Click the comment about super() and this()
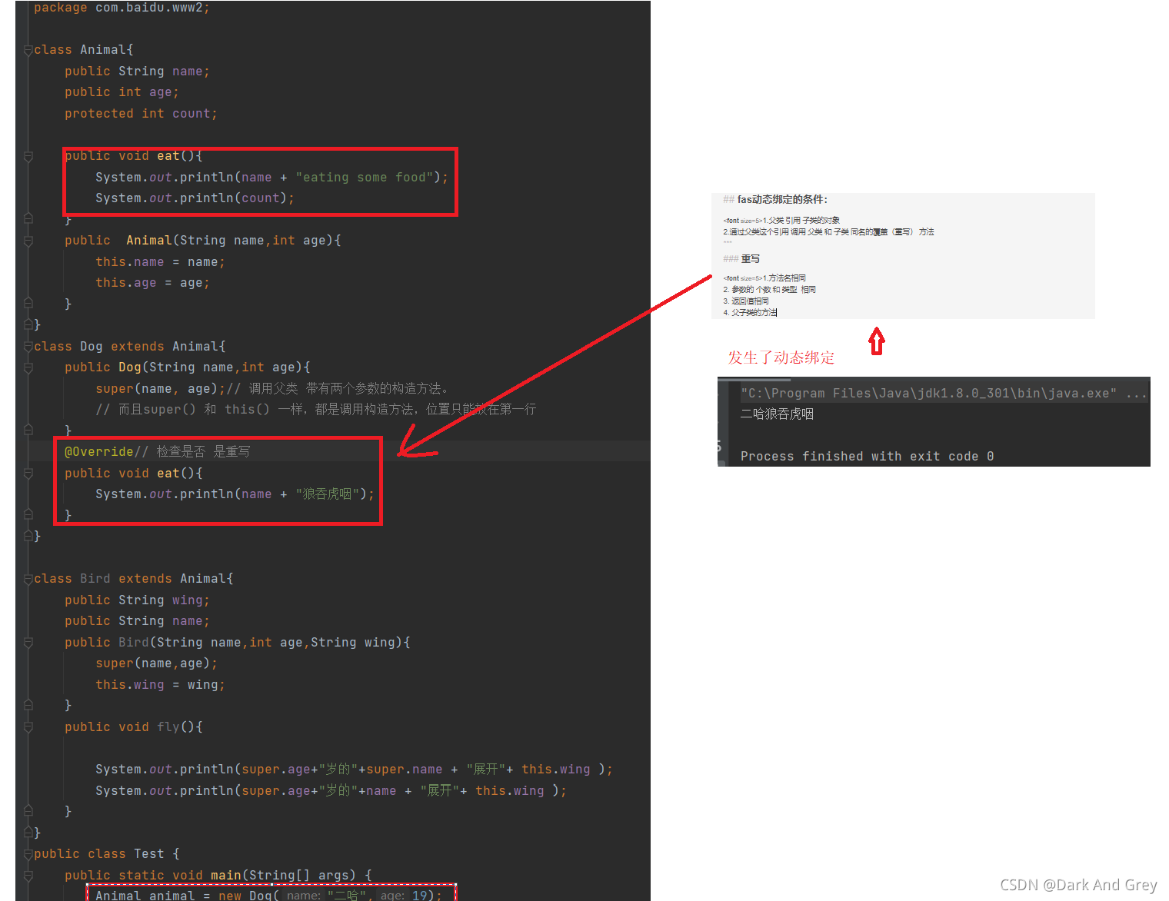Screen dimensions: 1169x901 (316, 410)
